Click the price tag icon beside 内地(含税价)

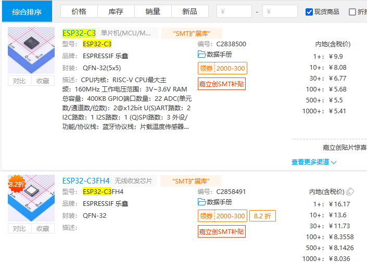point(350,191)
